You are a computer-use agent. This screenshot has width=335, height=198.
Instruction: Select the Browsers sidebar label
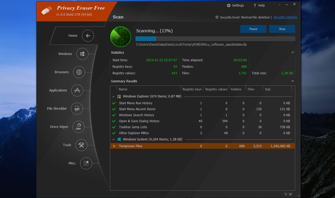click(62, 72)
